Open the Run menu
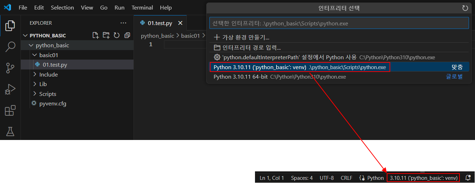The height and width of the screenshot is (183, 475). pos(120,7)
